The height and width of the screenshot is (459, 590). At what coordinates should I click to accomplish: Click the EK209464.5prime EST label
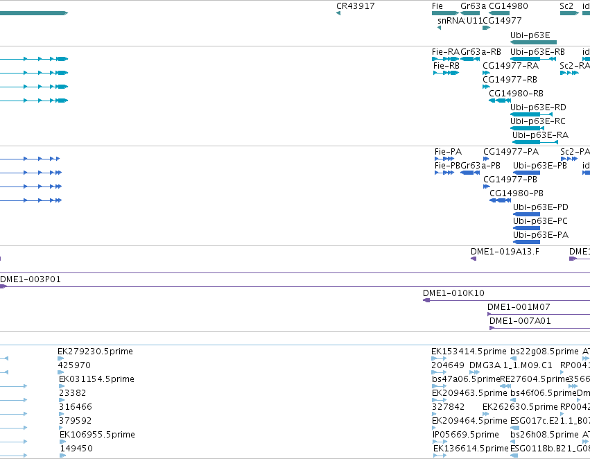coord(469,422)
